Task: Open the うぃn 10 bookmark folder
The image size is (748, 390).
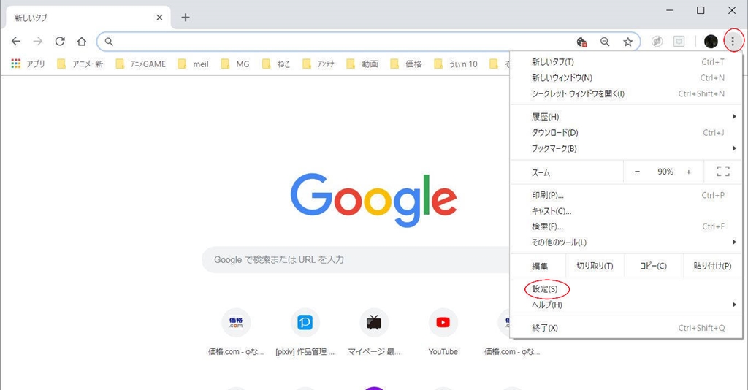Action: click(x=456, y=64)
